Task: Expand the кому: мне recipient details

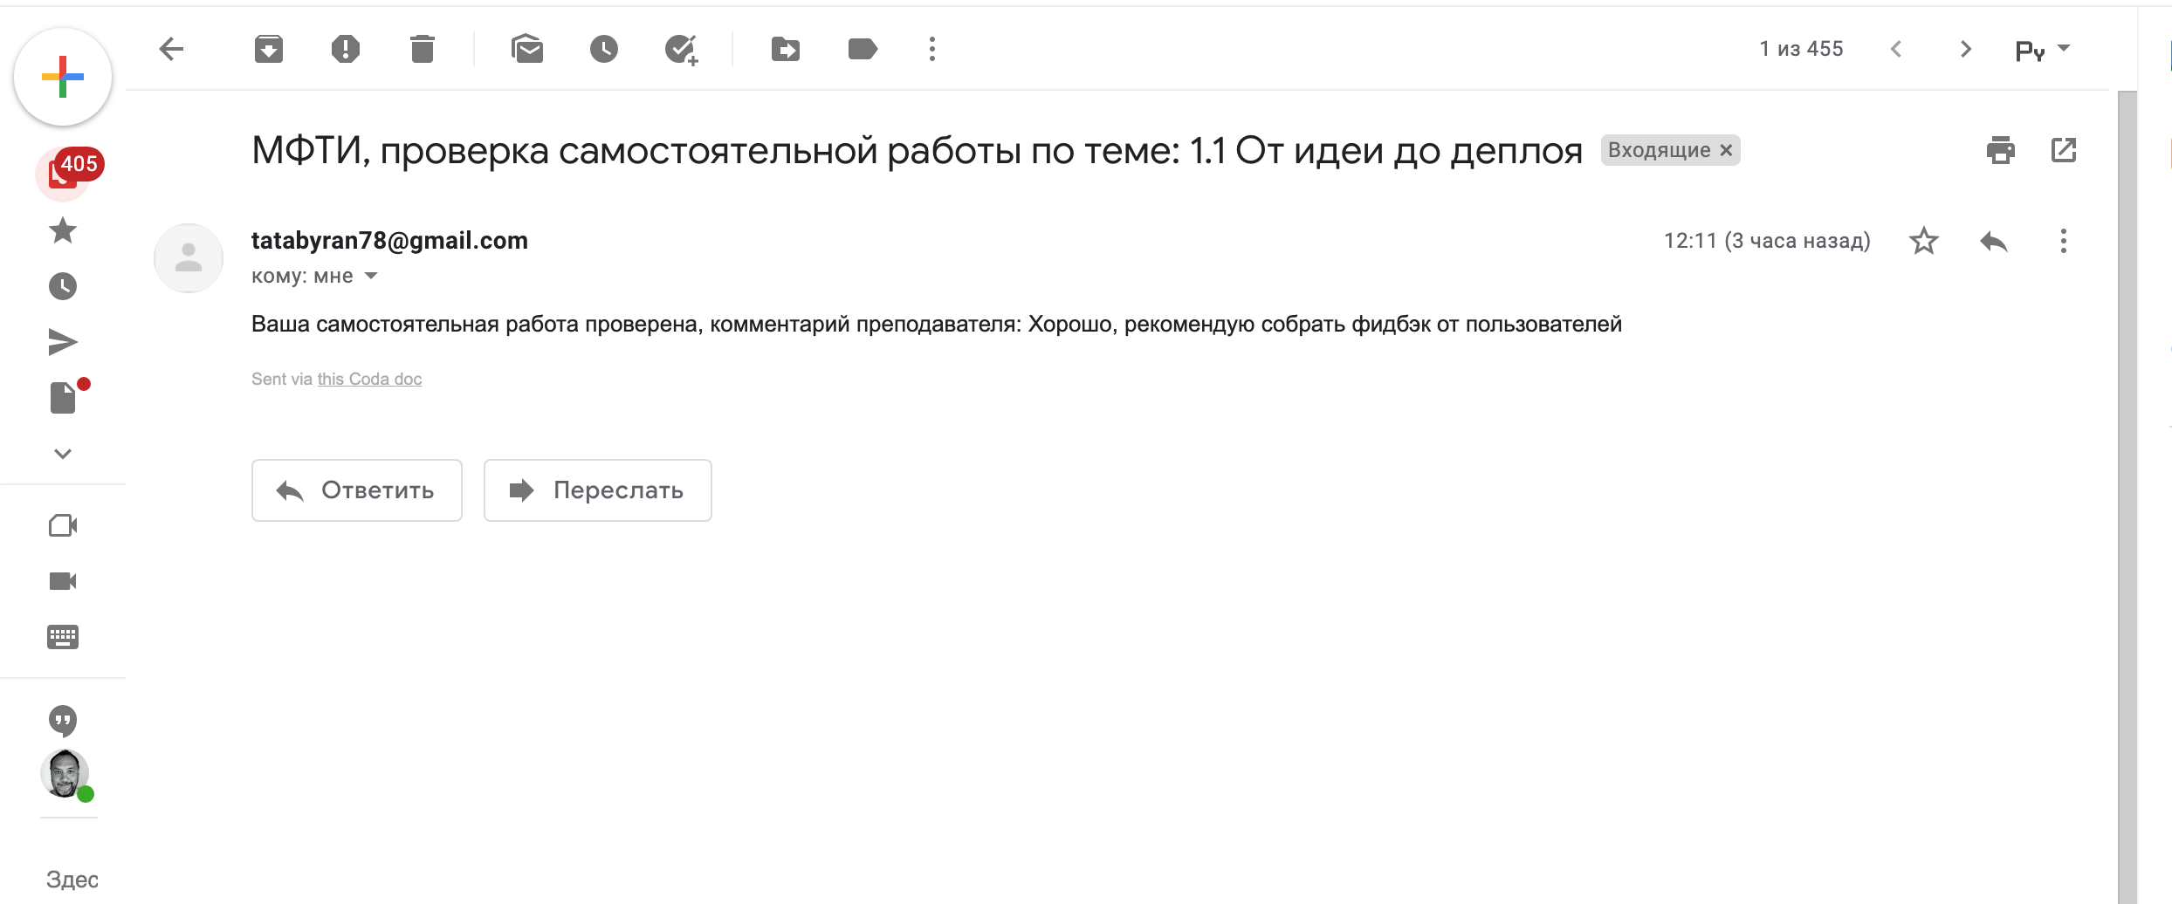Action: point(370,276)
